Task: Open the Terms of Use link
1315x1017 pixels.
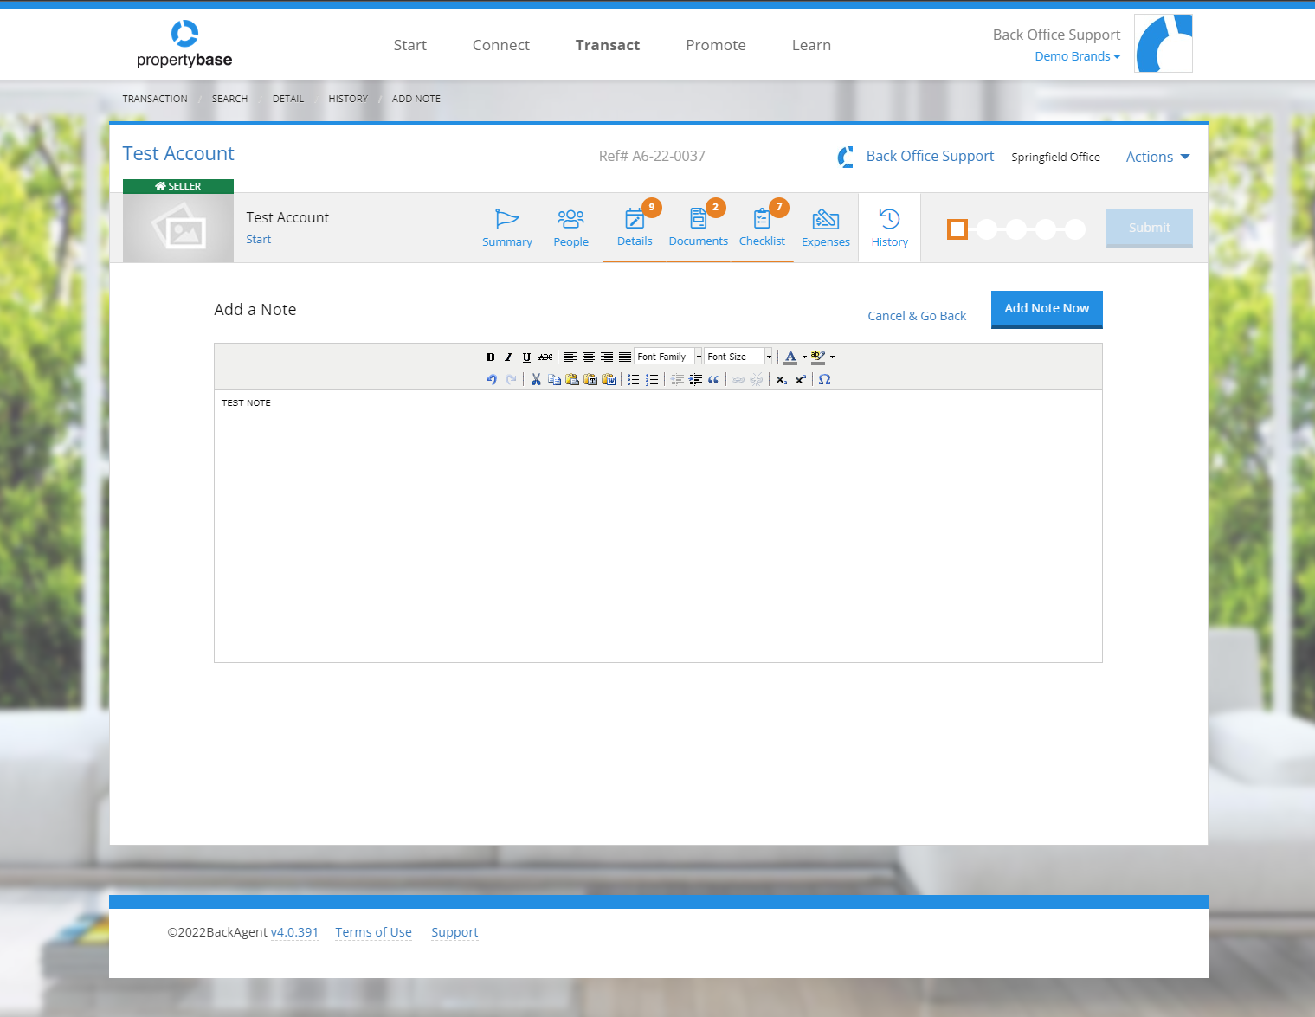Action: pyautogui.click(x=373, y=932)
